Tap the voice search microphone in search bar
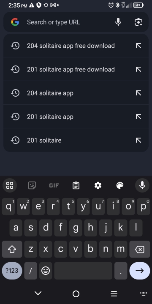 [118, 22]
